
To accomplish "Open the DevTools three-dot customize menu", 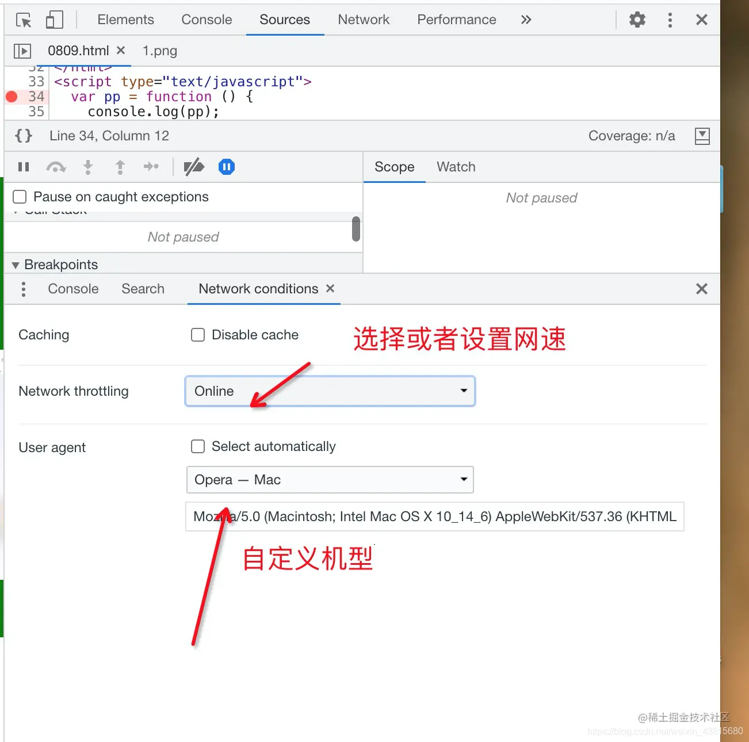I will click(x=670, y=20).
